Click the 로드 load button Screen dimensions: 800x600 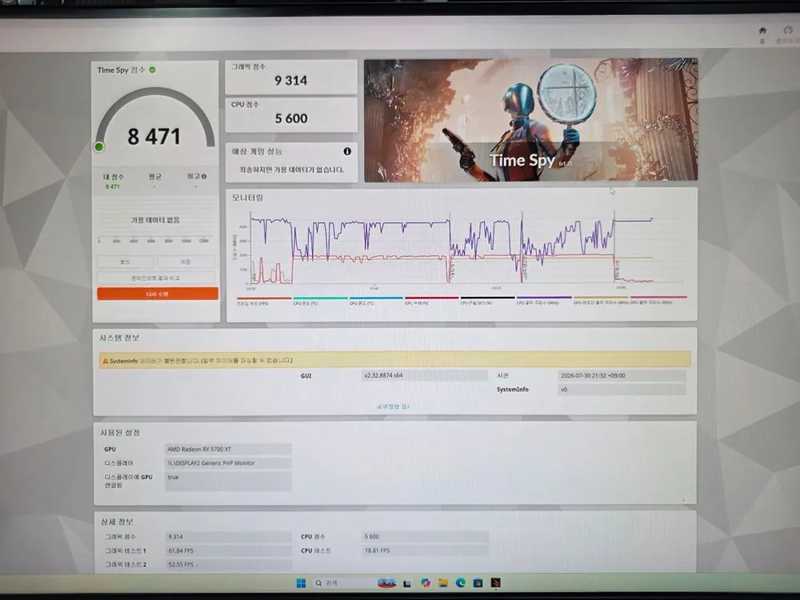tap(125, 262)
